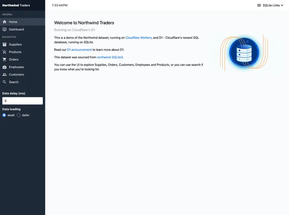Click the Running on Cloudflare's D1 subtitle
Viewport: 289px width, 215px height.
click(74, 30)
